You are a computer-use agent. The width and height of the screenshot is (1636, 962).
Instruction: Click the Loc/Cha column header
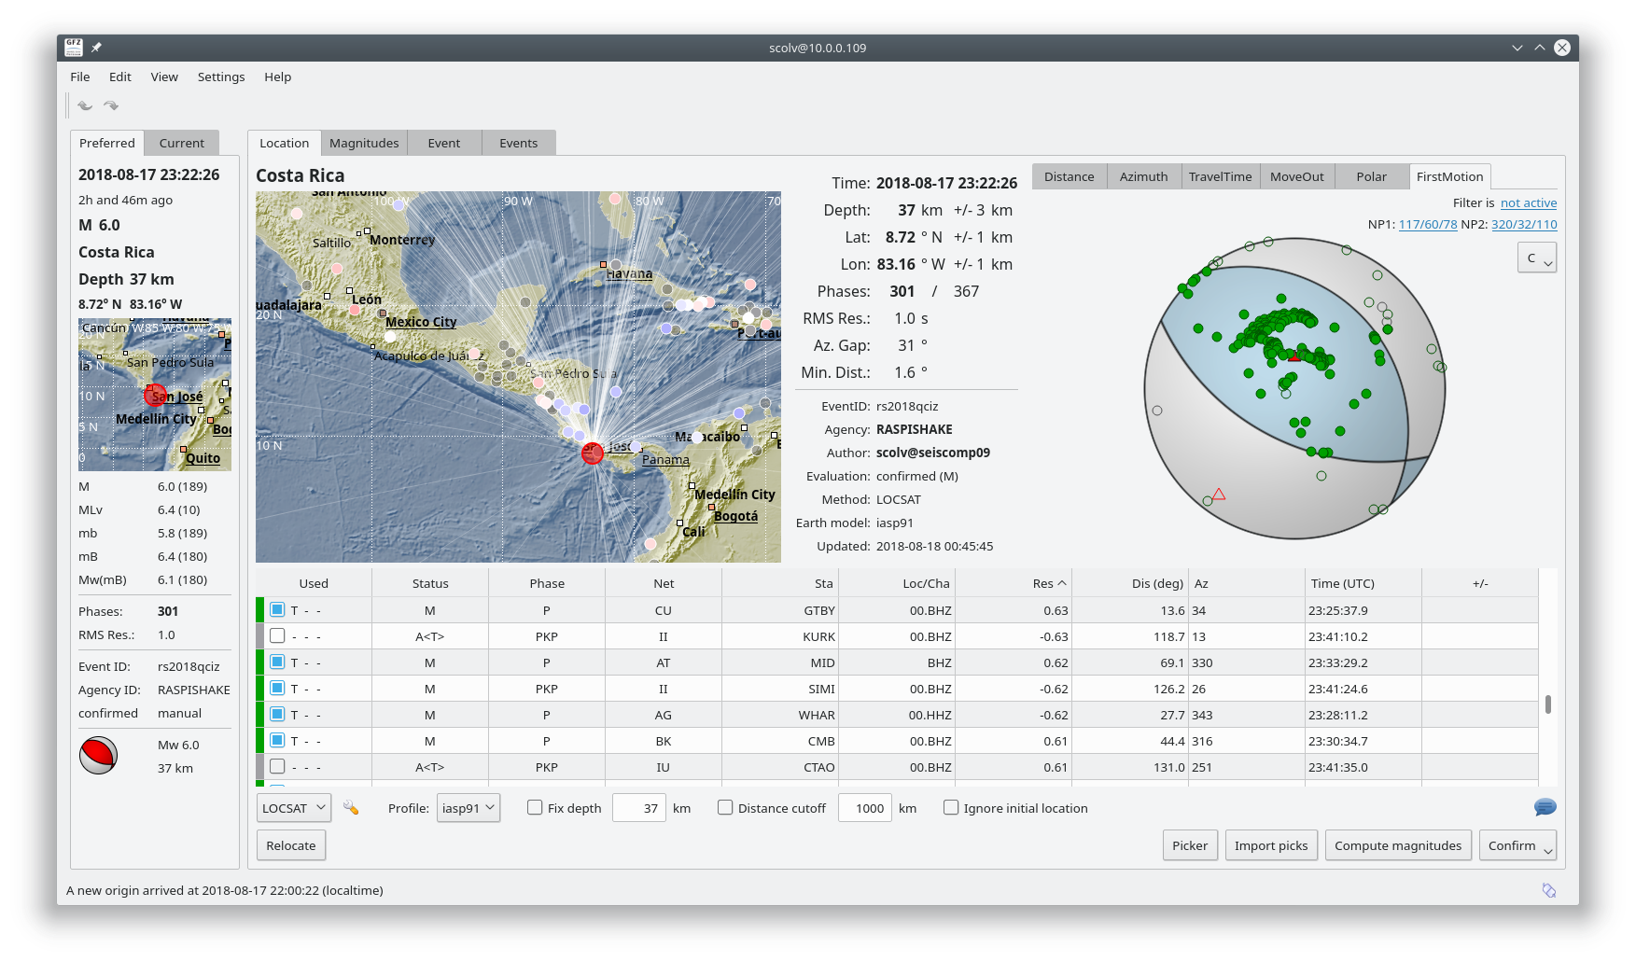(x=896, y=583)
